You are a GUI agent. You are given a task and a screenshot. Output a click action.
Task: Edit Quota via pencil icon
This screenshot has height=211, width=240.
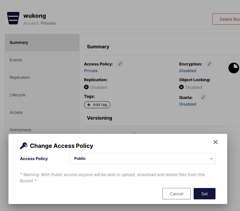pos(203,97)
